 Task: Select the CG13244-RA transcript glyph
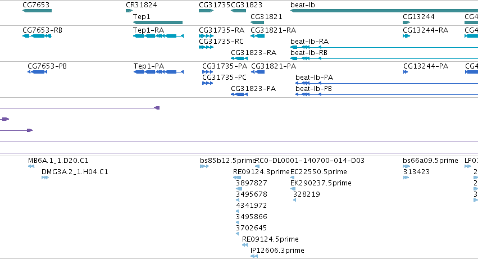[406, 36]
